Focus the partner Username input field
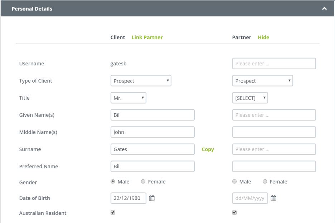Image resolution: width=335 pixels, height=223 pixels. (274, 64)
